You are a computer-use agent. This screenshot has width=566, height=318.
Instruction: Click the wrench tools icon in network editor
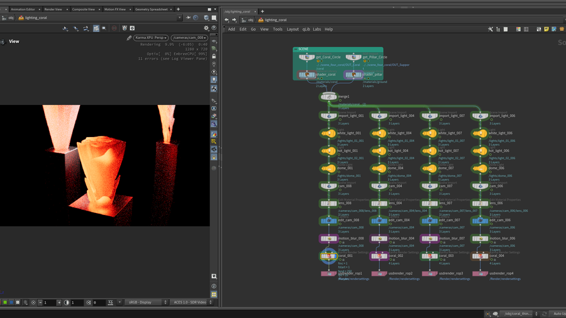click(491, 29)
